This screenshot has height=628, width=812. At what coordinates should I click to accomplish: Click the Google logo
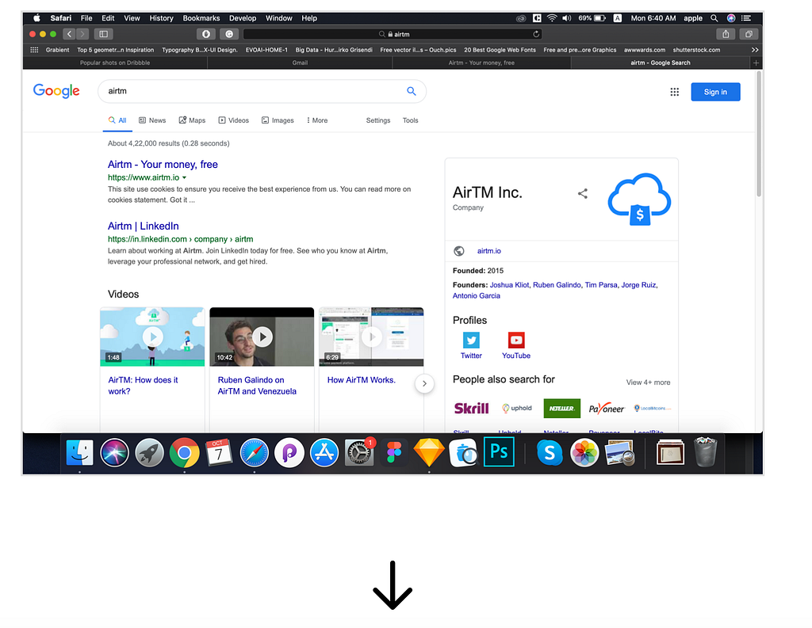[56, 91]
